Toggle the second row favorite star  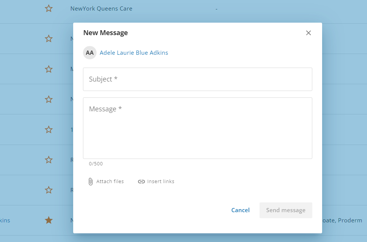pos(49,39)
